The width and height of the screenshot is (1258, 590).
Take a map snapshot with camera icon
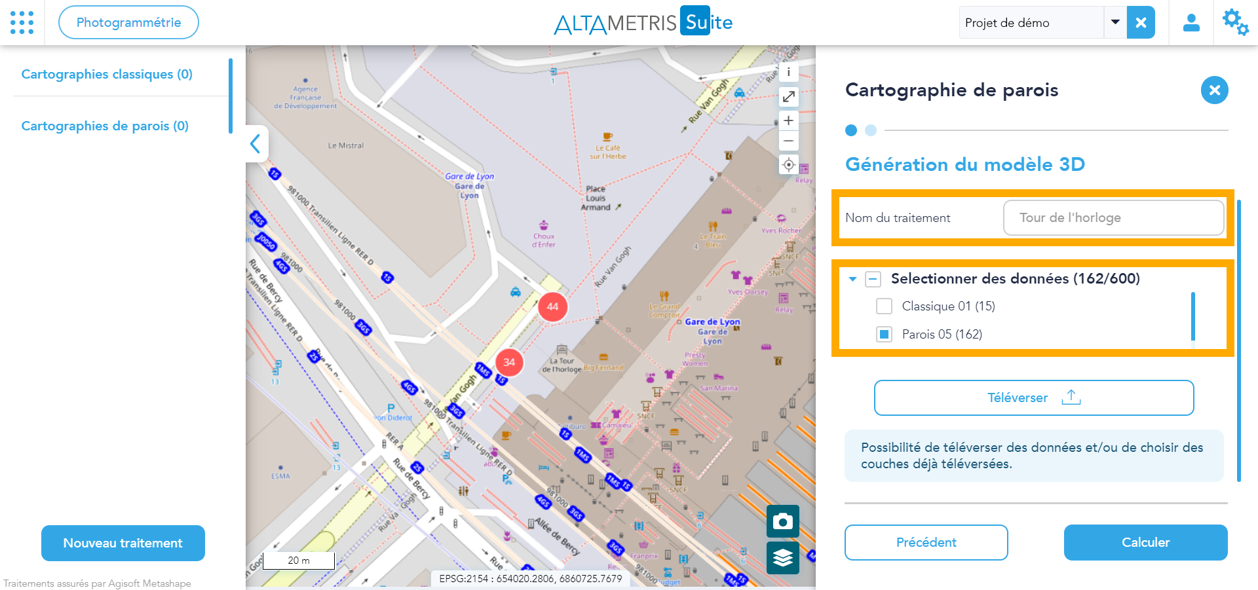click(x=782, y=521)
